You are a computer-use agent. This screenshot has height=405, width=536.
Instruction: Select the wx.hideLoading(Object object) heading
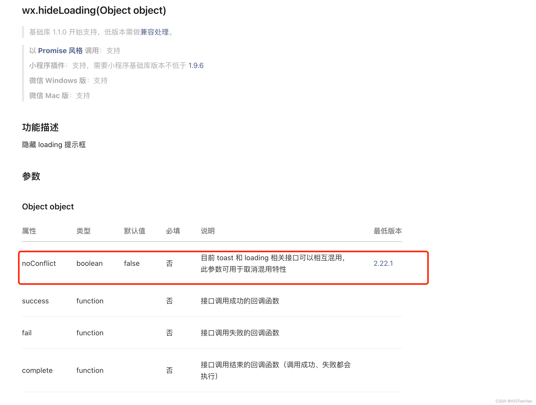click(94, 10)
